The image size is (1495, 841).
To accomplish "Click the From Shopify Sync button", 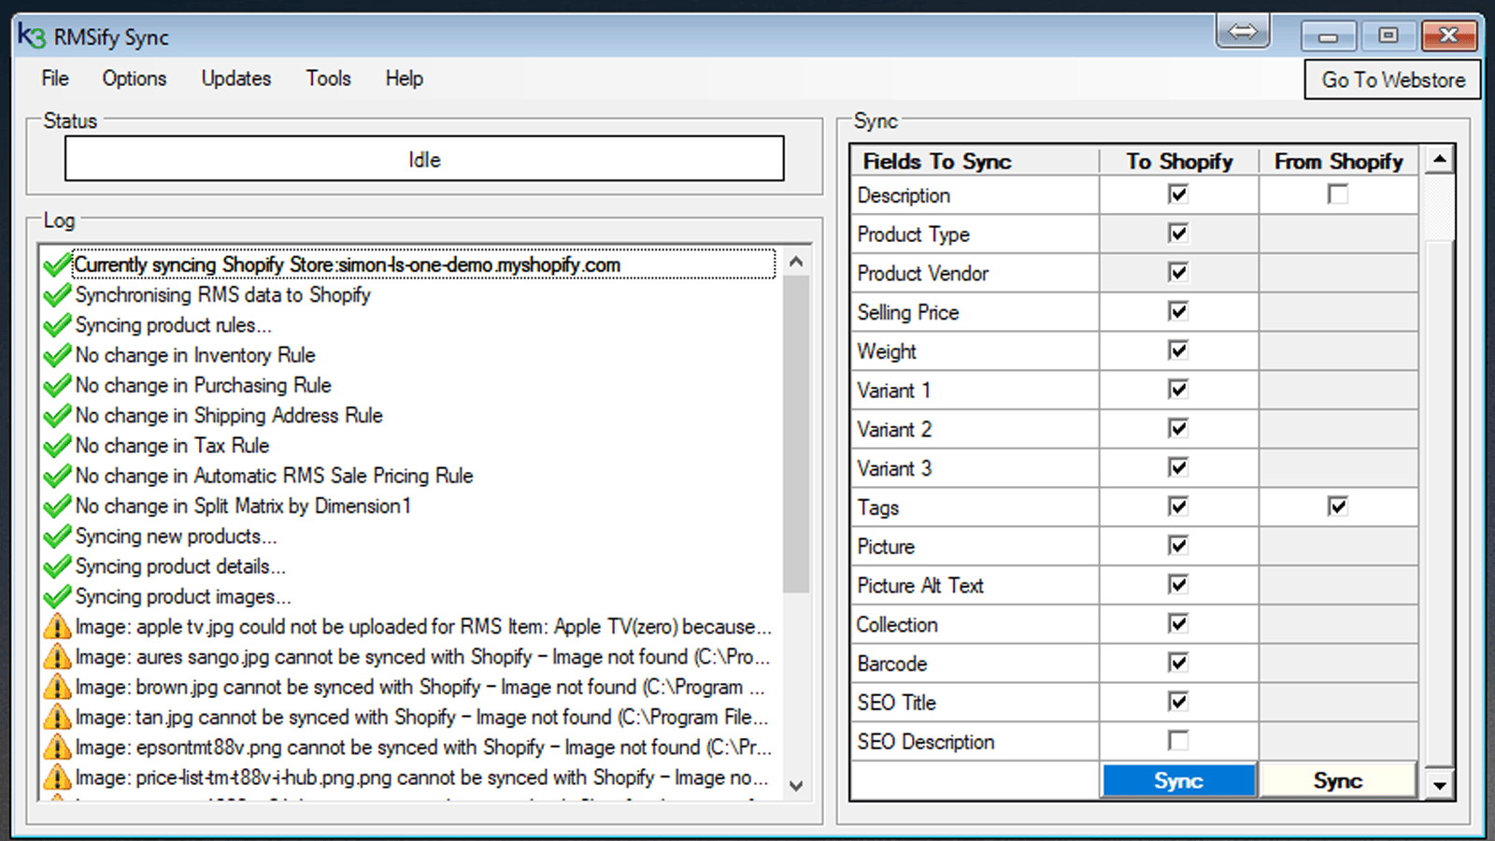I will [1338, 779].
